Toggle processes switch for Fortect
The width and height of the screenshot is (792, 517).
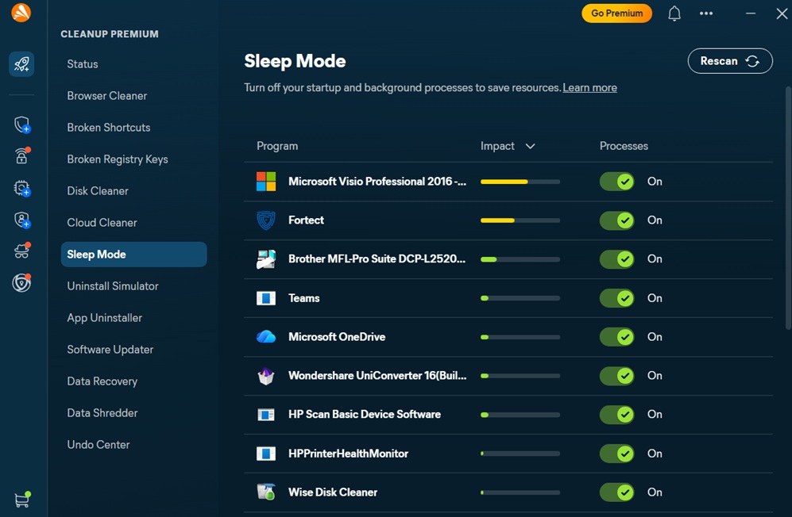[616, 220]
